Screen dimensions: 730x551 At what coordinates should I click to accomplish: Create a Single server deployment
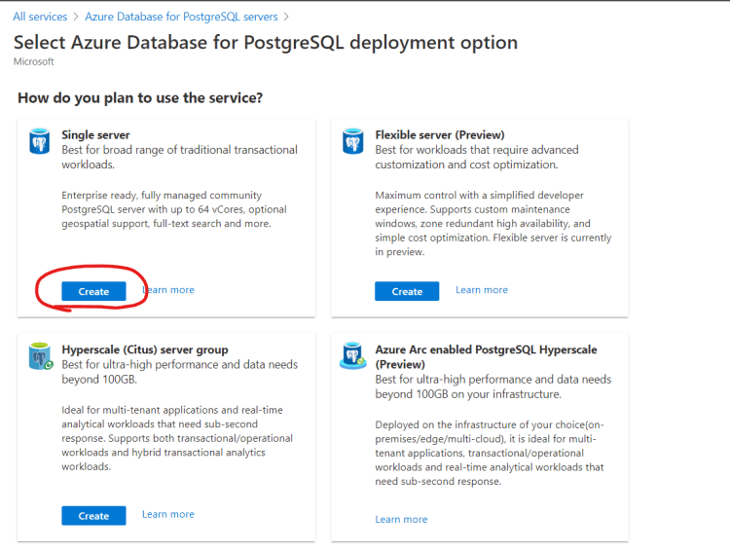[x=93, y=291]
